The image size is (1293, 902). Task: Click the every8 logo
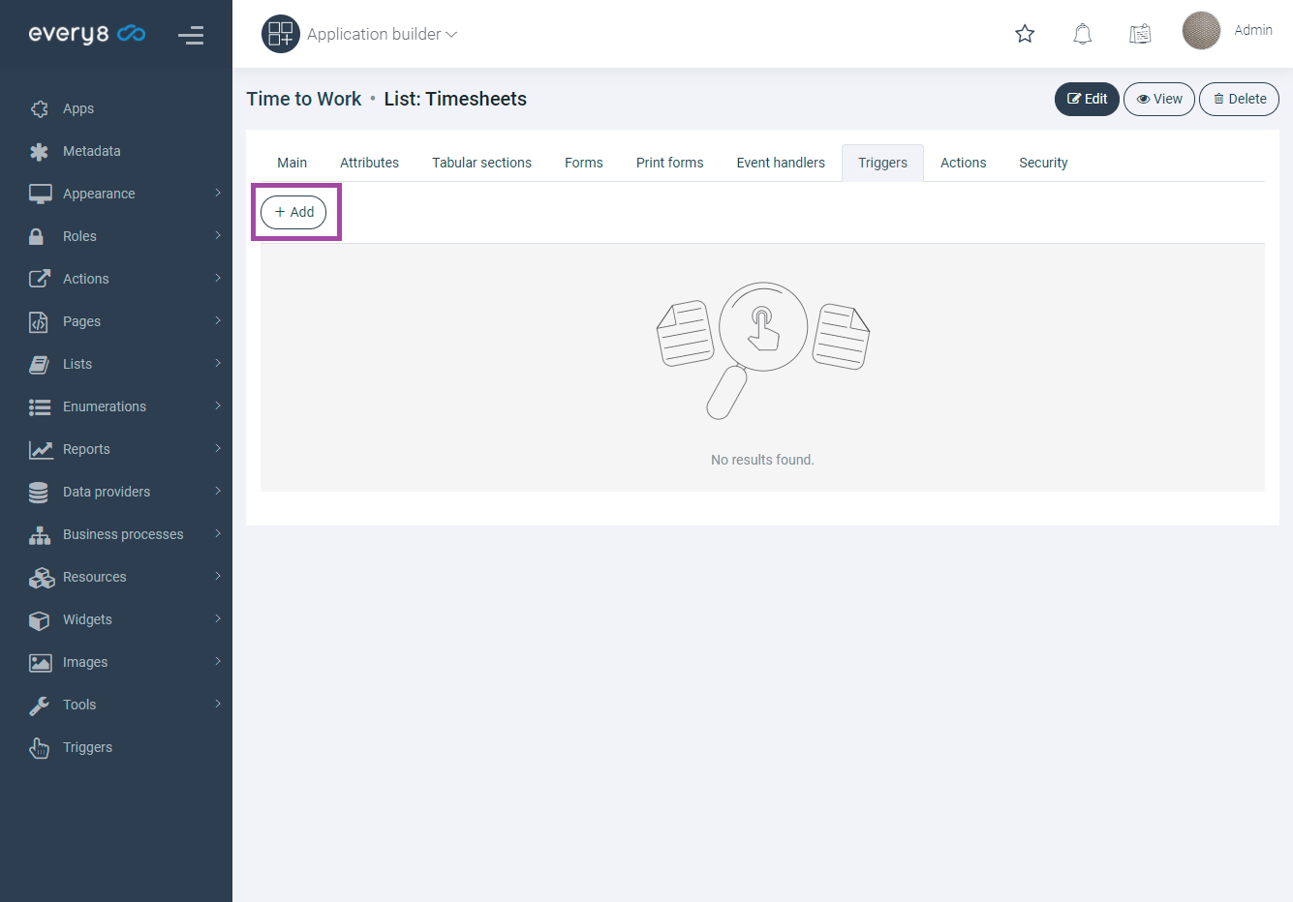(86, 34)
